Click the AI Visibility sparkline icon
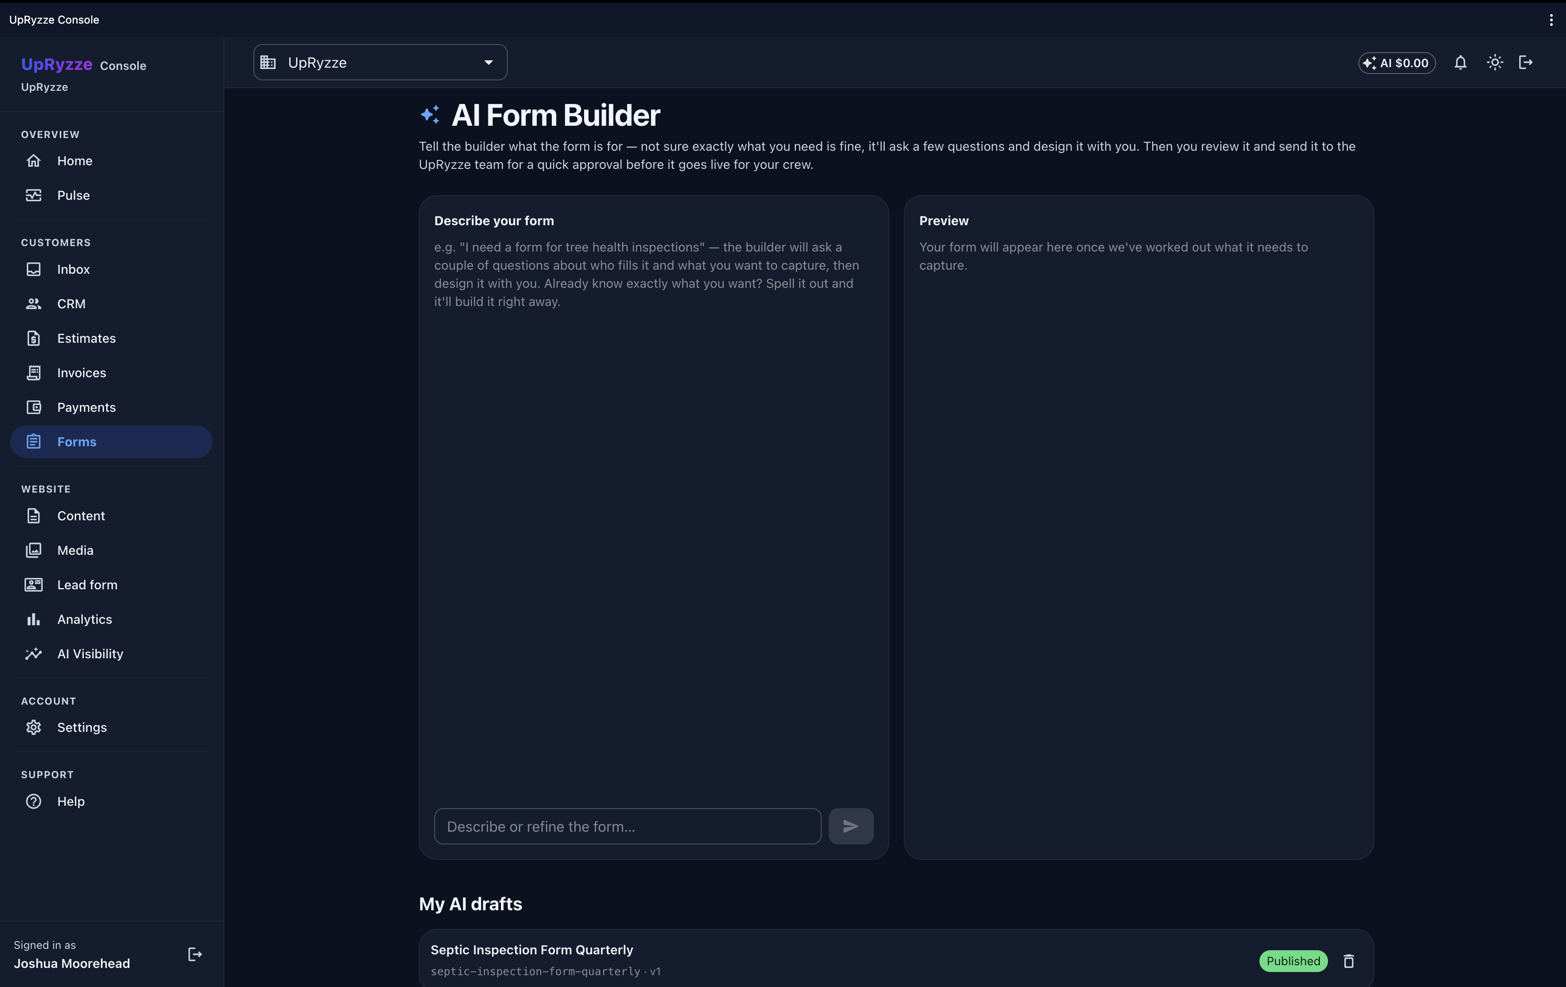1566x987 pixels. click(34, 653)
